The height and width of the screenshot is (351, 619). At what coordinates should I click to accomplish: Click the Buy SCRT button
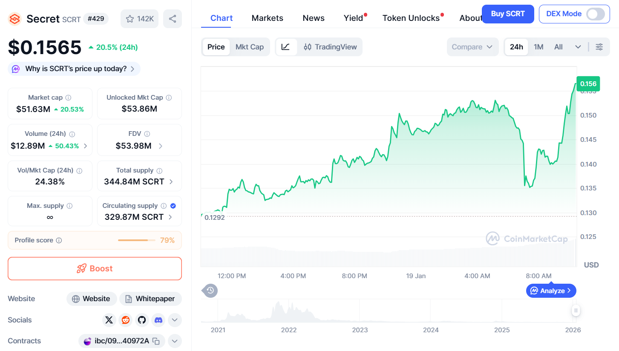pyautogui.click(x=507, y=14)
